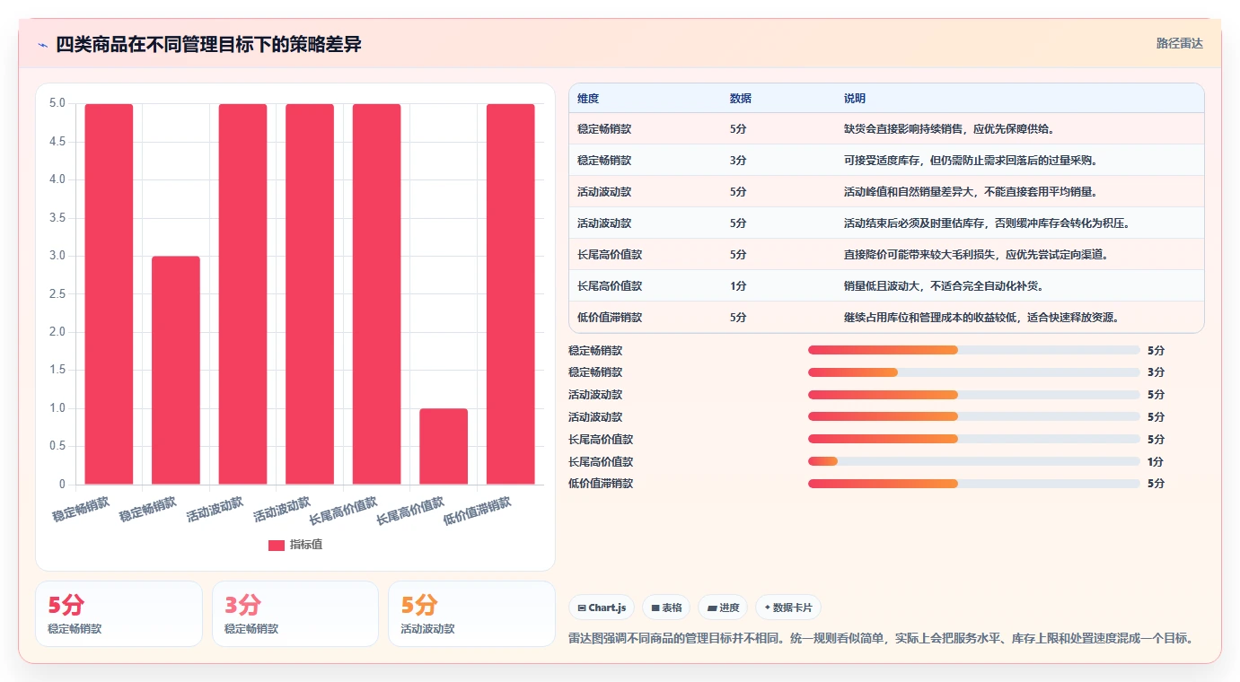Click the 稳定畅销款 progress bar showing 3分
The width and height of the screenshot is (1240, 682).
click(x=974, y=372)
